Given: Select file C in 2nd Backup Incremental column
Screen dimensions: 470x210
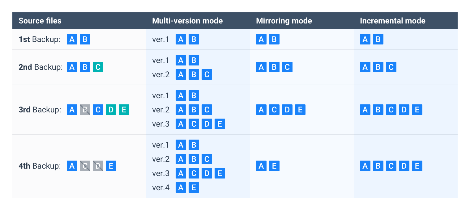Looking at the screenshot, I should tap(391, 67).
